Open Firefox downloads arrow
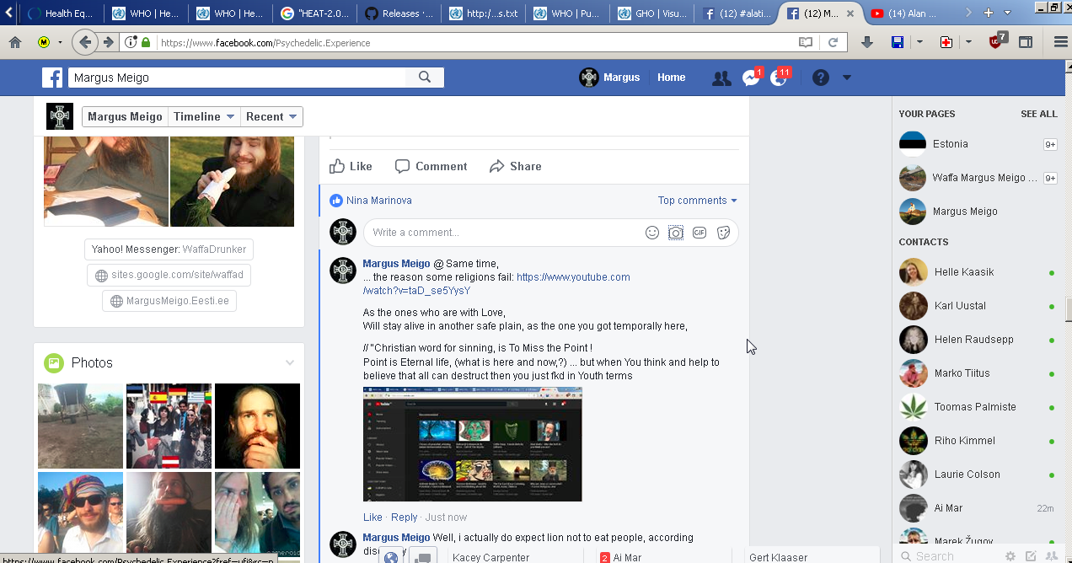The image size is (1072, 563). tap(866, 42)
